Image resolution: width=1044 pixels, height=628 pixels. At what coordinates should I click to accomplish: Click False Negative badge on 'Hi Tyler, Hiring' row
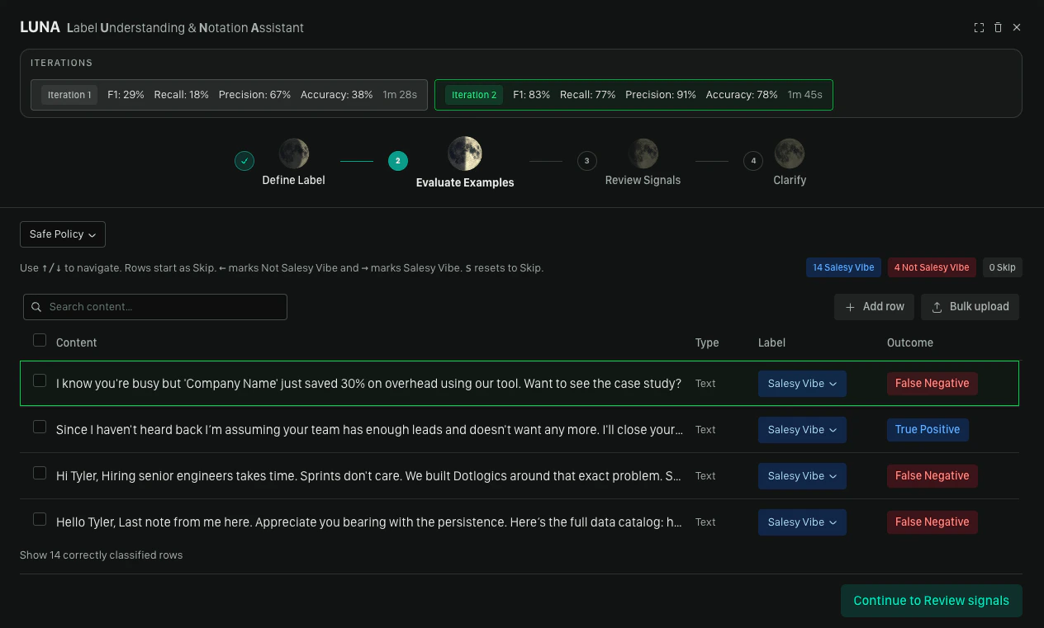[x=932, y=476]
